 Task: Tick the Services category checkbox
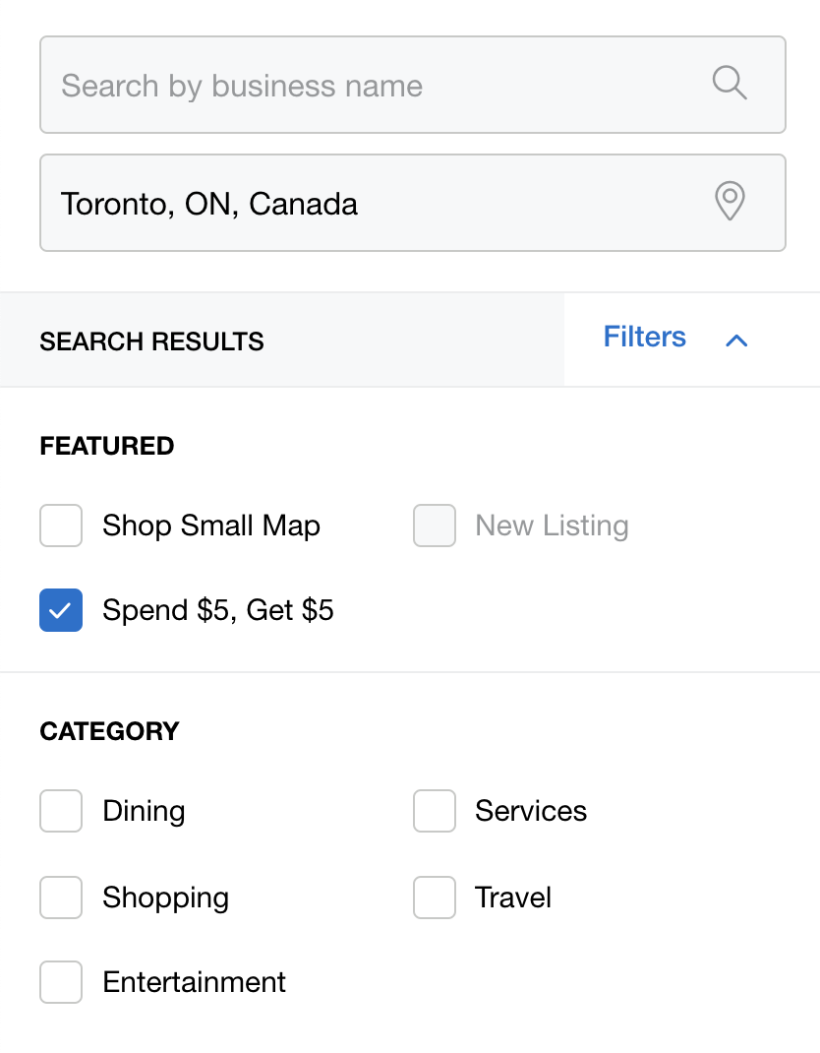click(435, 811)
